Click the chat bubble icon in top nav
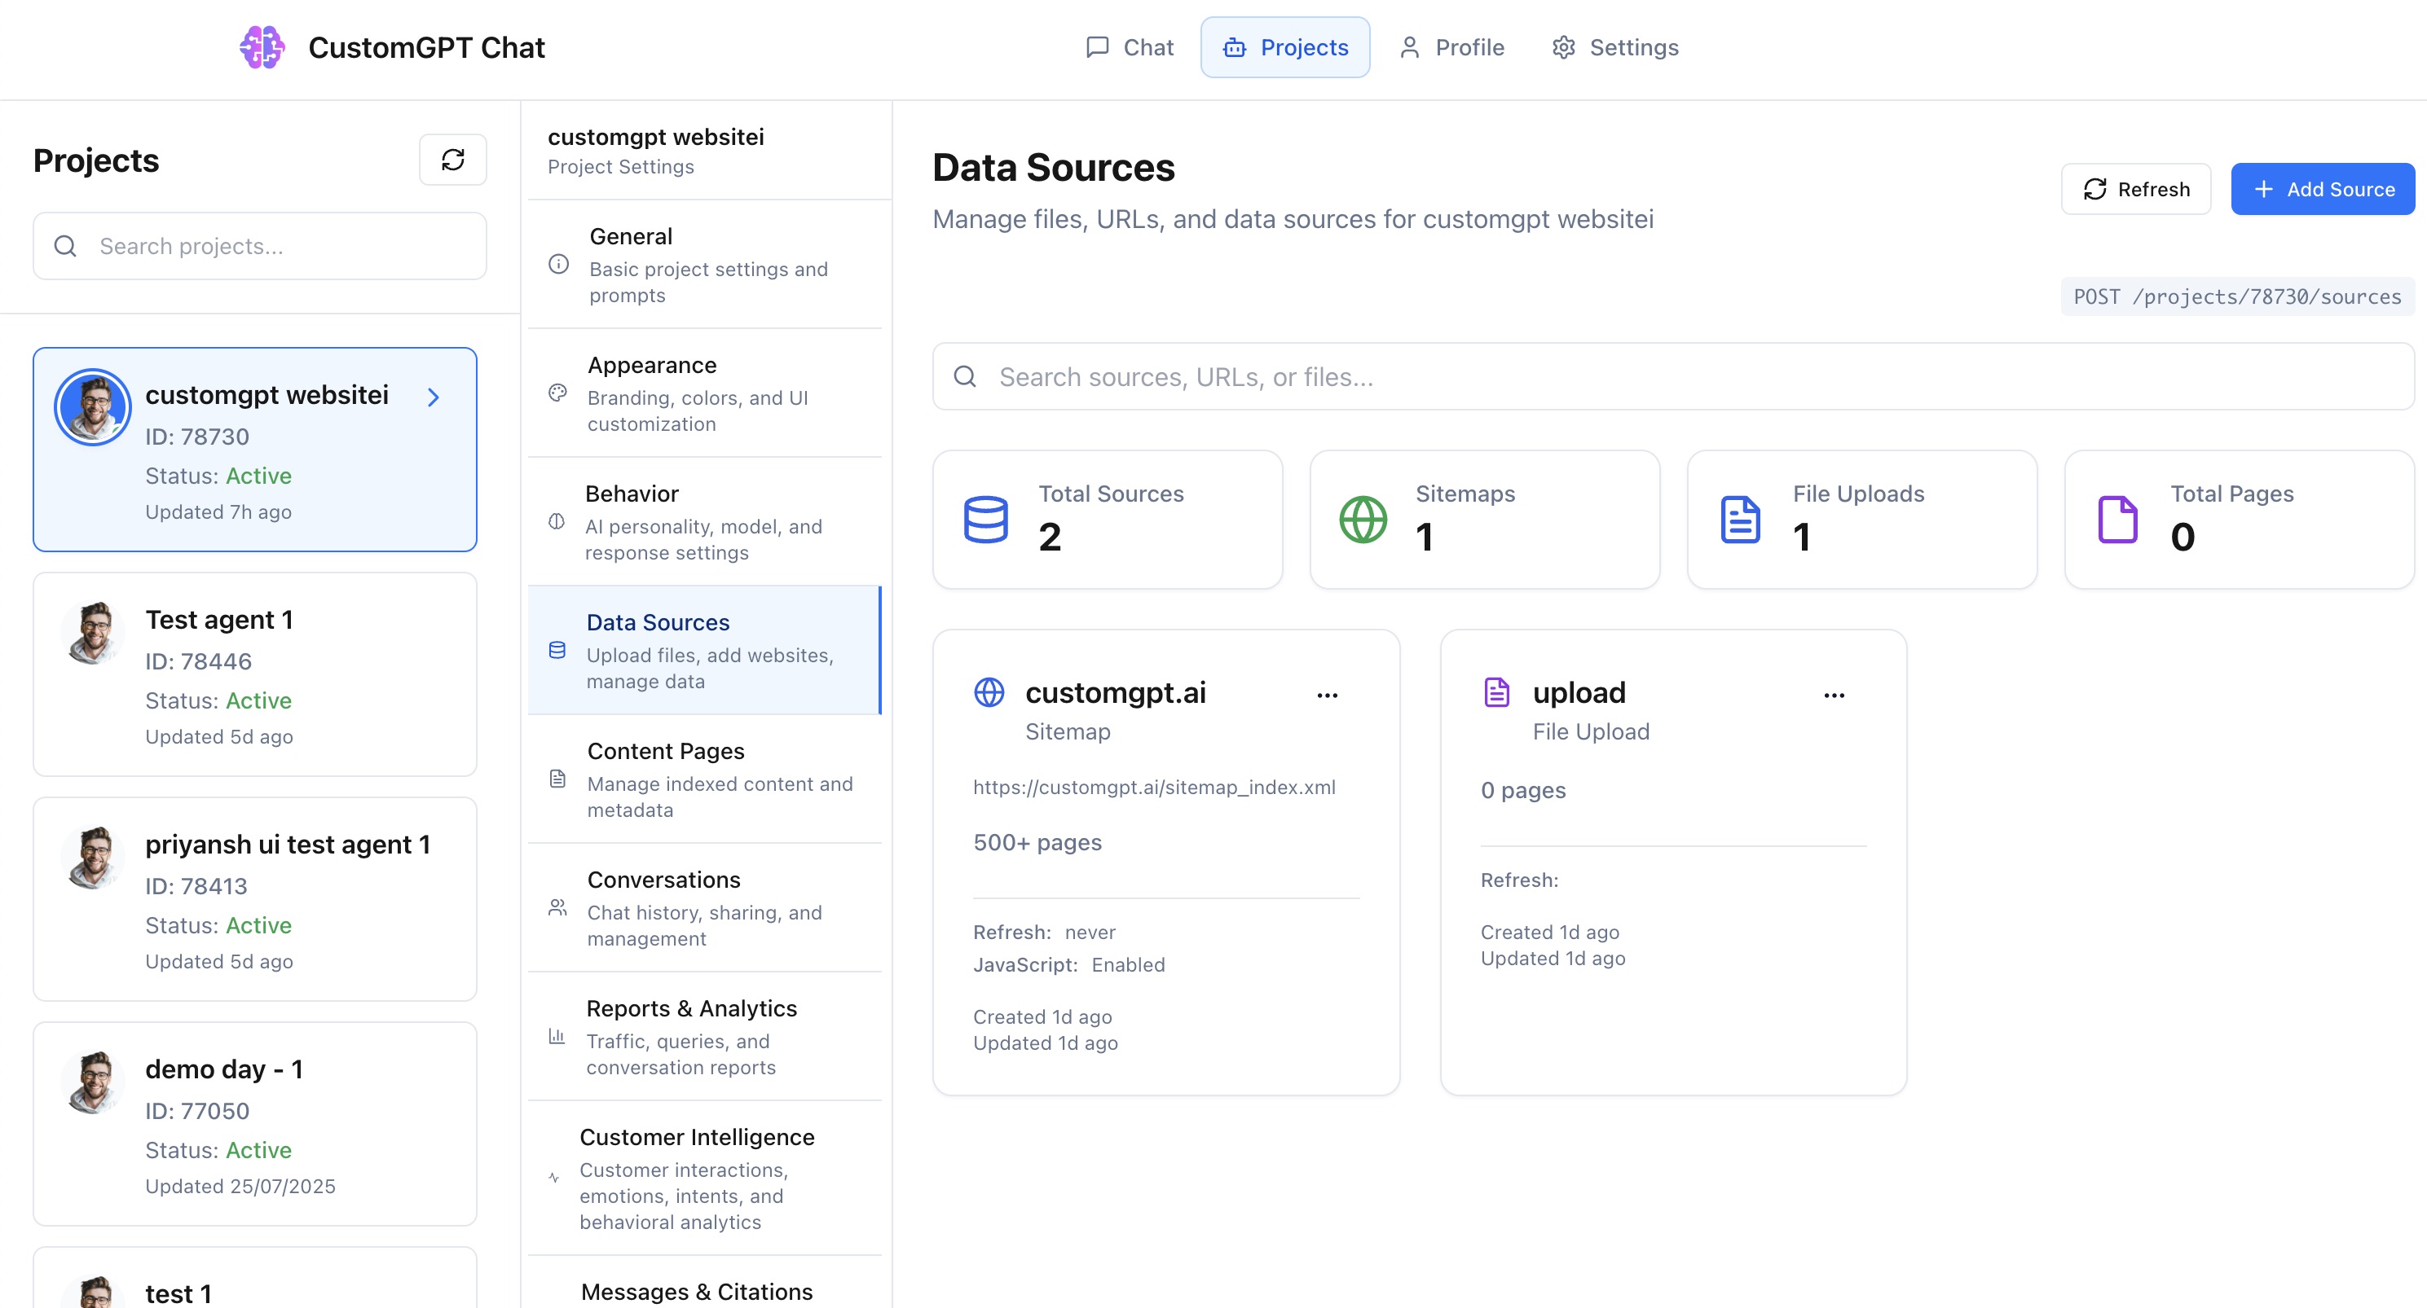Viewport: 2427px width, 1308px height. [x=1097, y=47]
